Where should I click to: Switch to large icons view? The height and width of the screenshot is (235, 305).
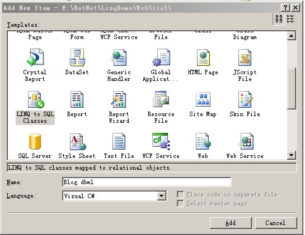[x=279, y=19]
